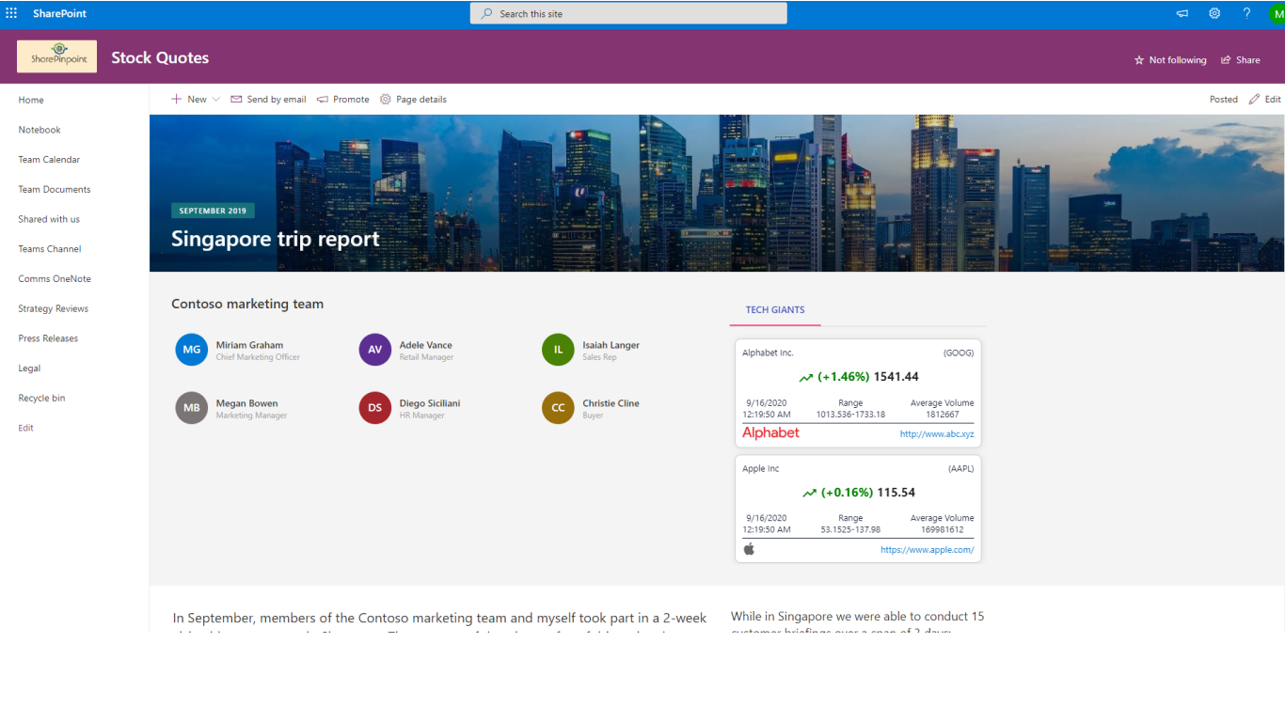Screen dimensions: 1285x722
Task: Click the megaphone notifications icon
Action: [x=1182, y=13]
